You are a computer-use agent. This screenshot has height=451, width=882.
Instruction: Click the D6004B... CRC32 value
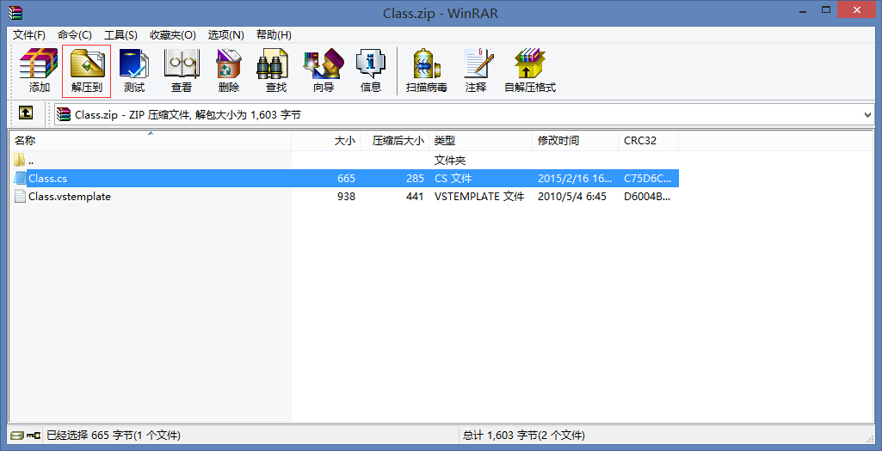click(647, 197)
